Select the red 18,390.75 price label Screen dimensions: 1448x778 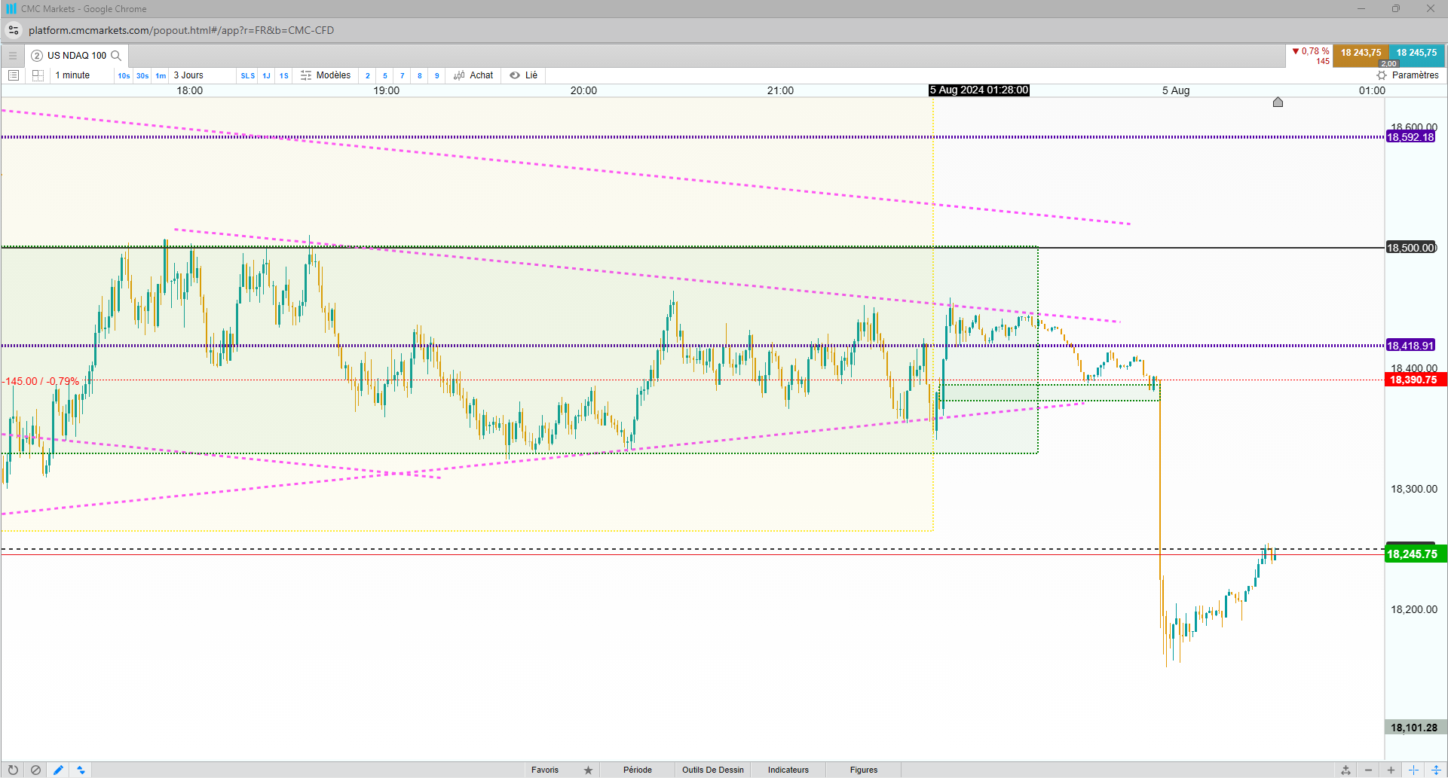1416,380
